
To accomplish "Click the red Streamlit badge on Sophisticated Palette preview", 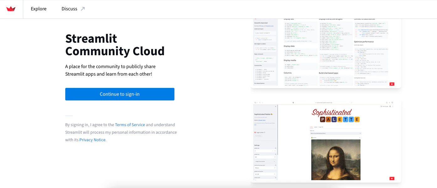I will pos(392,178).
